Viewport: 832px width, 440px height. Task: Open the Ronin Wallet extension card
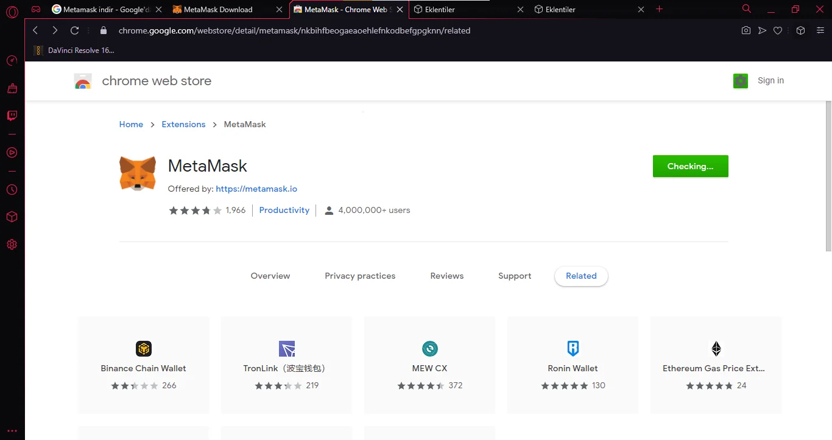pos(573,365)
